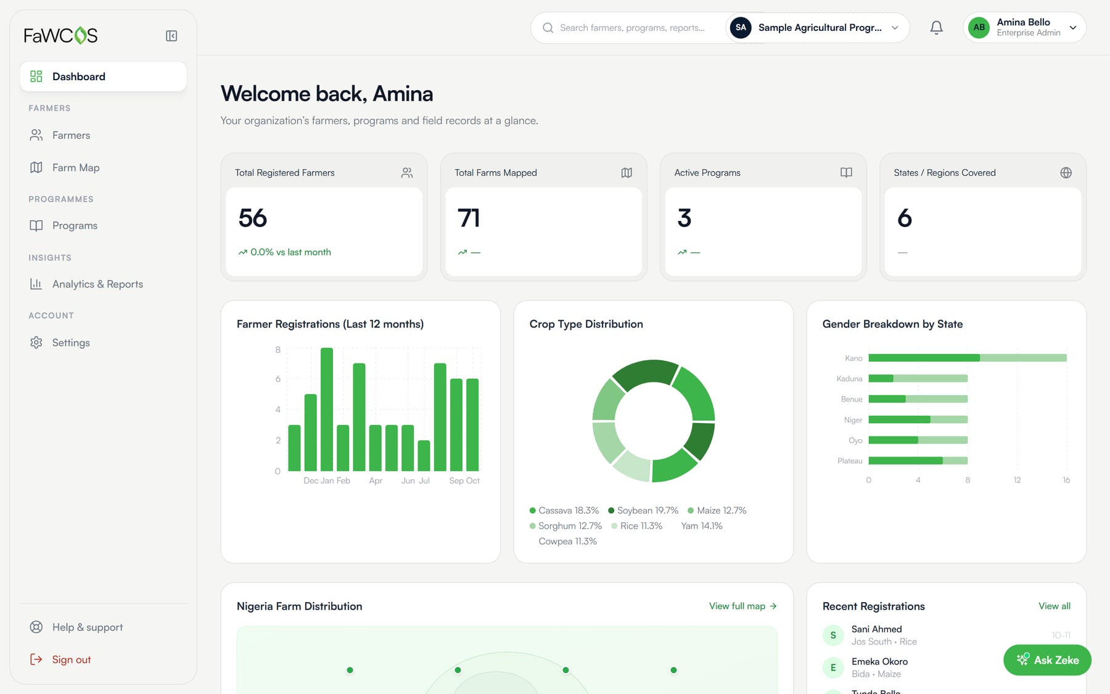Click the search magnifier icon

click(548, 28)
